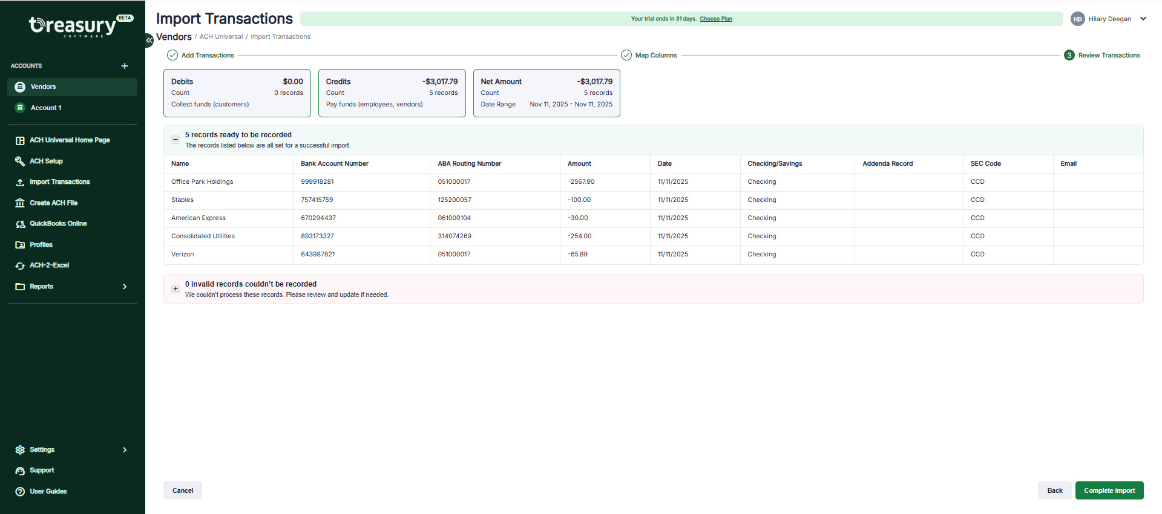The height and width of the screenshot is (514, 1162).
Task: Open the Hilary Deegan user dropdown
Action: click(x=1143, y=19)
